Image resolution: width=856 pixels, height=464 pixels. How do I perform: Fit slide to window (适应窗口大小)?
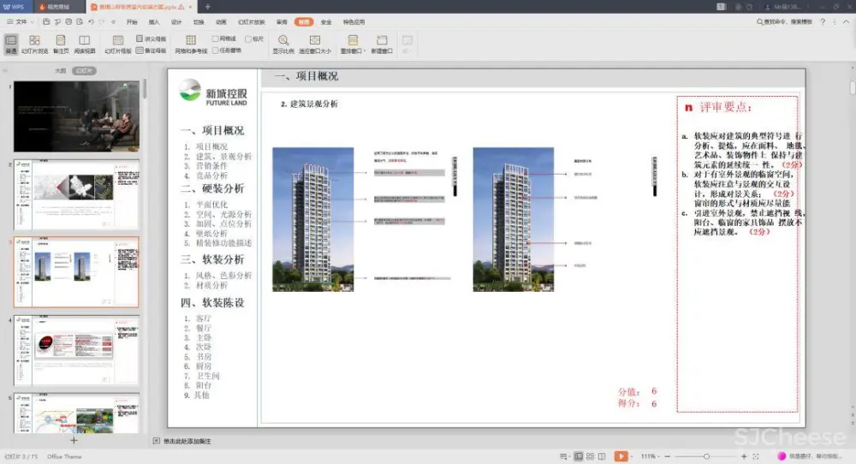coord(314,44)
